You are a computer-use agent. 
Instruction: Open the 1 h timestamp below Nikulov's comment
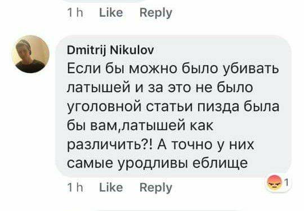pos(75,187)
